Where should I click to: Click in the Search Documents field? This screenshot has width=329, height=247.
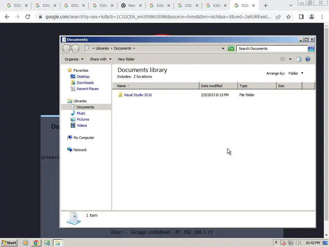tap(272, 49)
